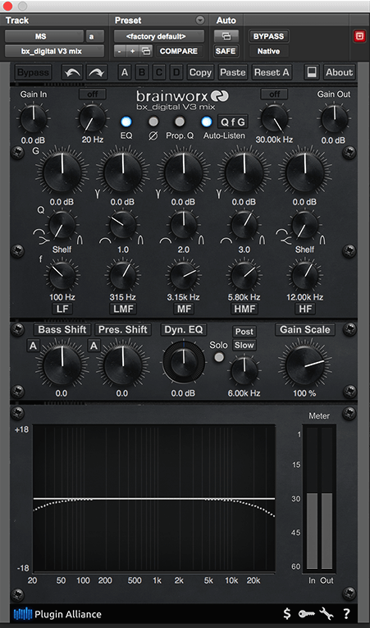
Task: Click the HF band button
Action: click(304, 309)
